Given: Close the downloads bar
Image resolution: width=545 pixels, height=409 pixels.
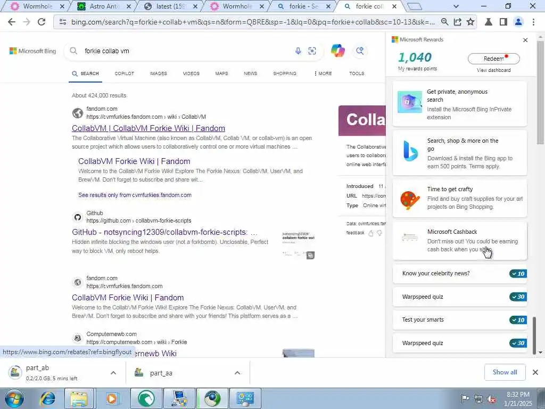Looking at the screenshot, I should coord(535,372).
